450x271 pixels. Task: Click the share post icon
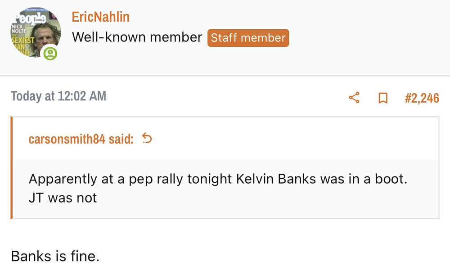[354, 98]
